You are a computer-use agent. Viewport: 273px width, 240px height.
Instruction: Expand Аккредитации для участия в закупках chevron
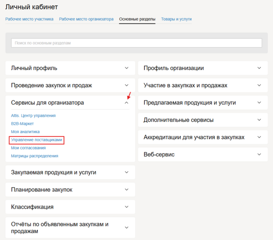click(x=259, y=137)
